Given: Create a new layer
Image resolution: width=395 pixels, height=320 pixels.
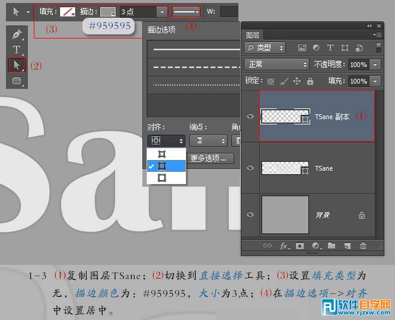Looking at the screenshot, I should pos(348,246).
